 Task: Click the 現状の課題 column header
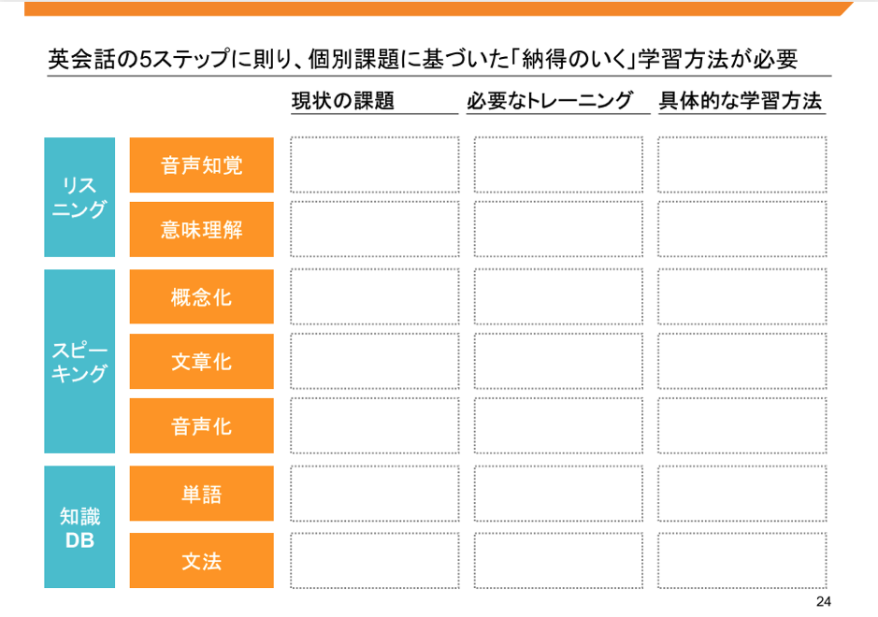pos(342,101)
